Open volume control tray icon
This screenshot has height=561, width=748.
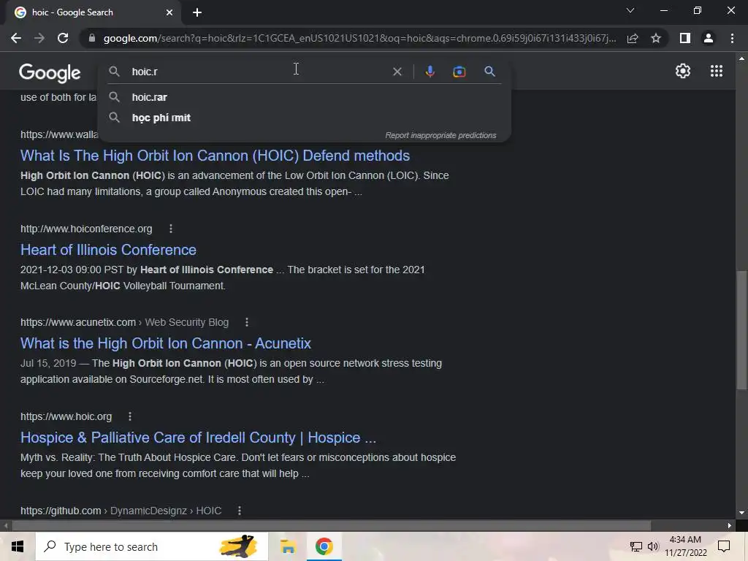[653, 546]
